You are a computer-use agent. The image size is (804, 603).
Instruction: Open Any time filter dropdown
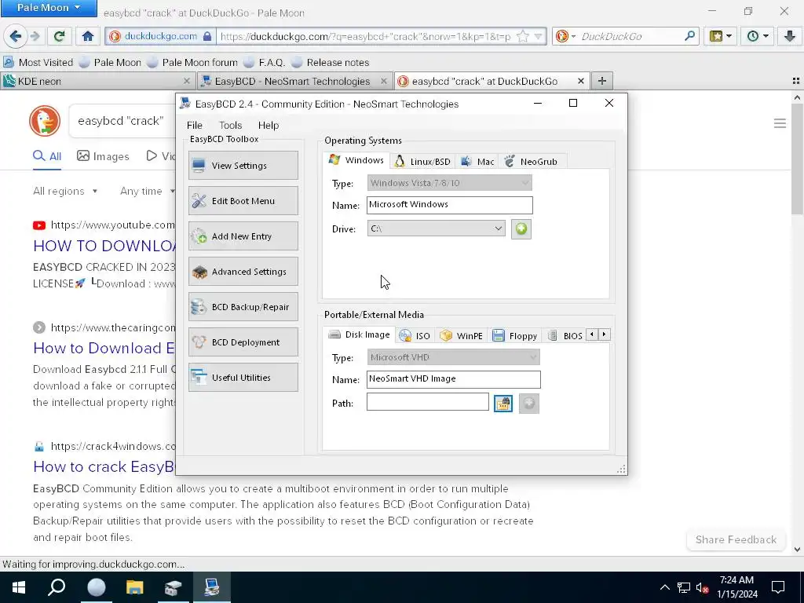[148, 192]
